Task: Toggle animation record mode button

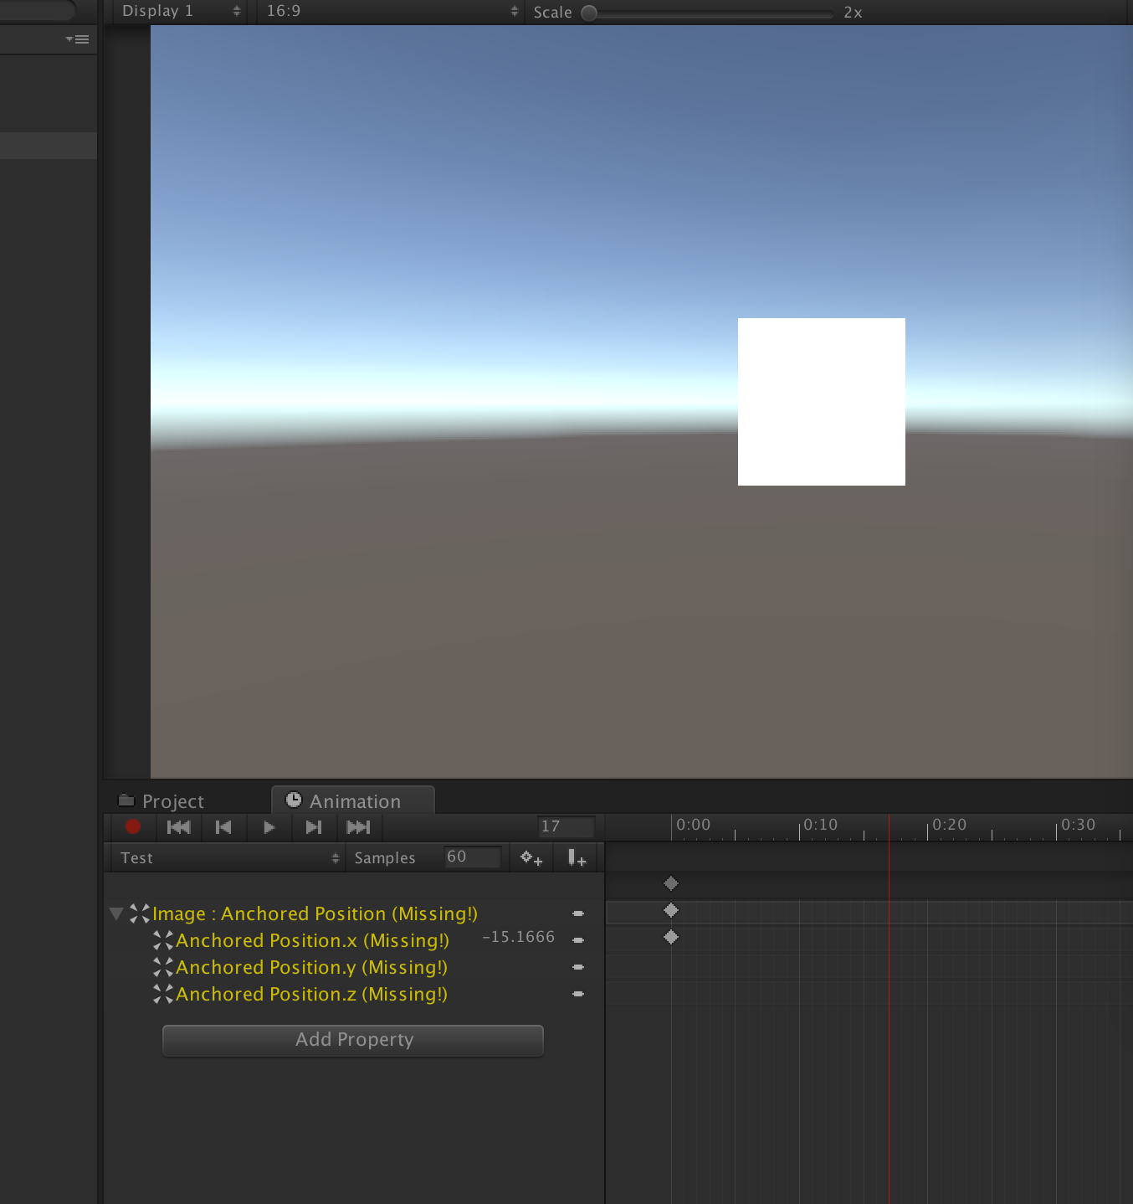Action: (132, 827)
